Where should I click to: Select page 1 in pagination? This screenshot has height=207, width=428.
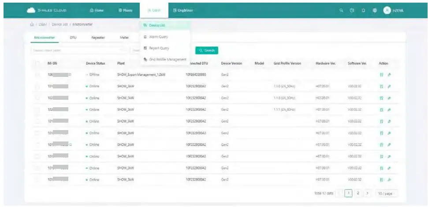348,193
